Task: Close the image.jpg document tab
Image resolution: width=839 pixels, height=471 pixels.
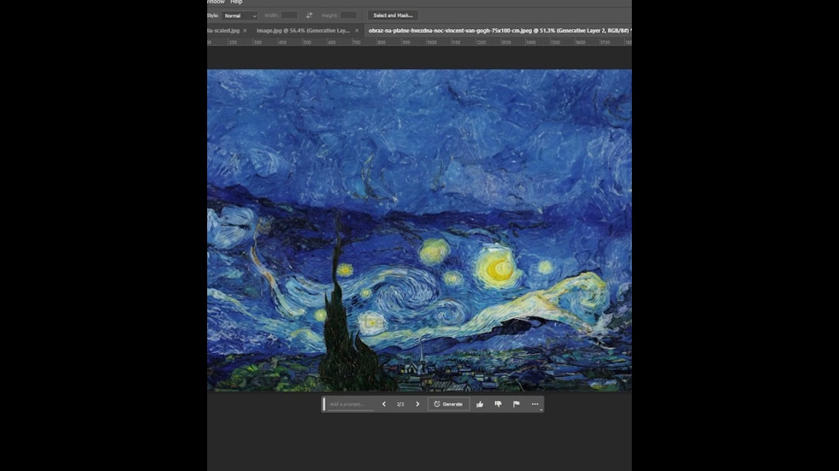Action: (357, 31)
